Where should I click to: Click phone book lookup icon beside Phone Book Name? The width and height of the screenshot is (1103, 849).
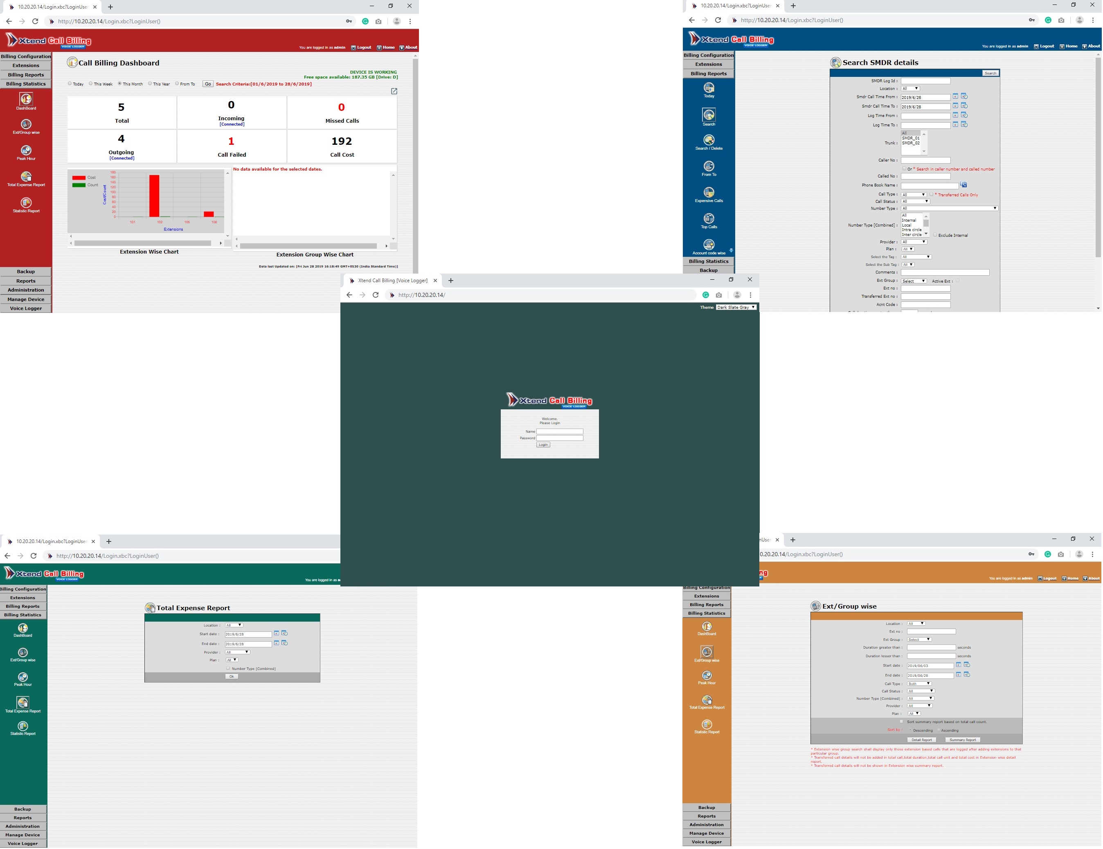pos(963,185)
